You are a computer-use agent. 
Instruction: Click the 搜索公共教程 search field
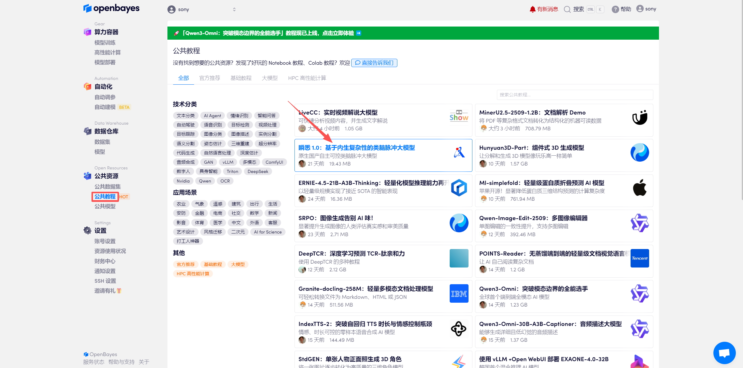pyautogui.click(x=575, y=95)
